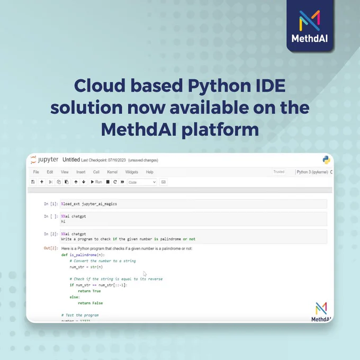Click the In [1]: prompt label
Image resolution: width=360 pixels, height=360 pixels.
tap(51, 204)
